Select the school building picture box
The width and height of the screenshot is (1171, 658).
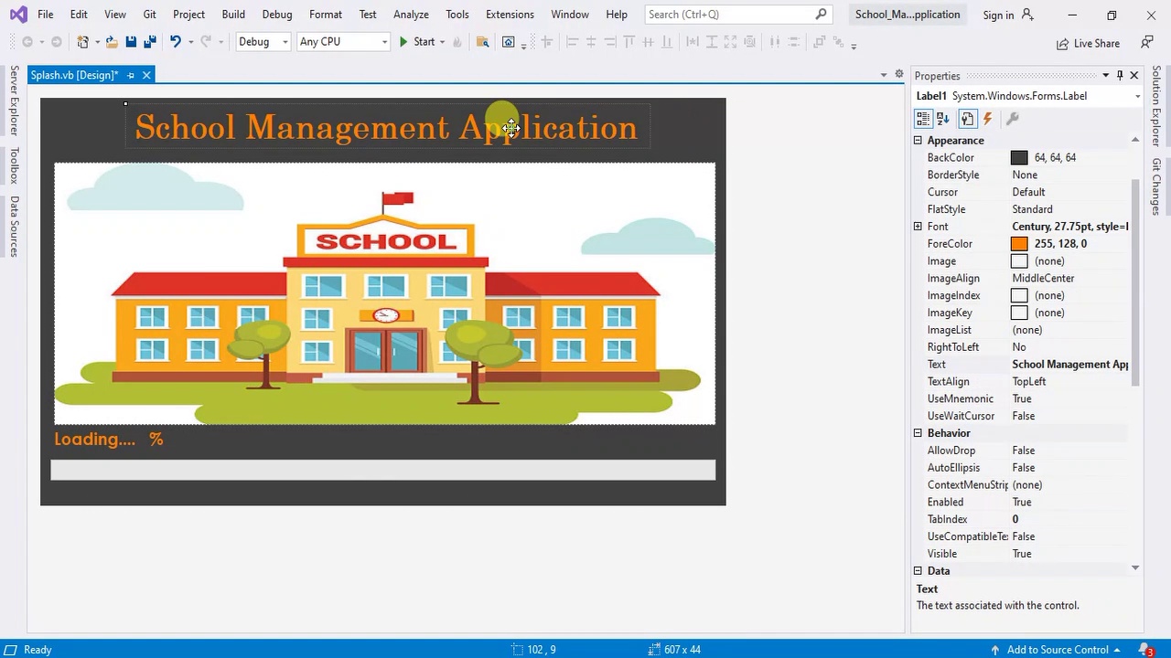pos(384,293)
